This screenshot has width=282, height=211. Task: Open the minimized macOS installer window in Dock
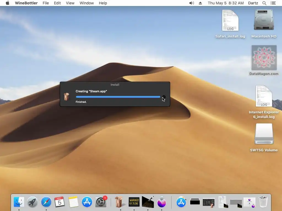pyautogui.click(x=250, y=202)
